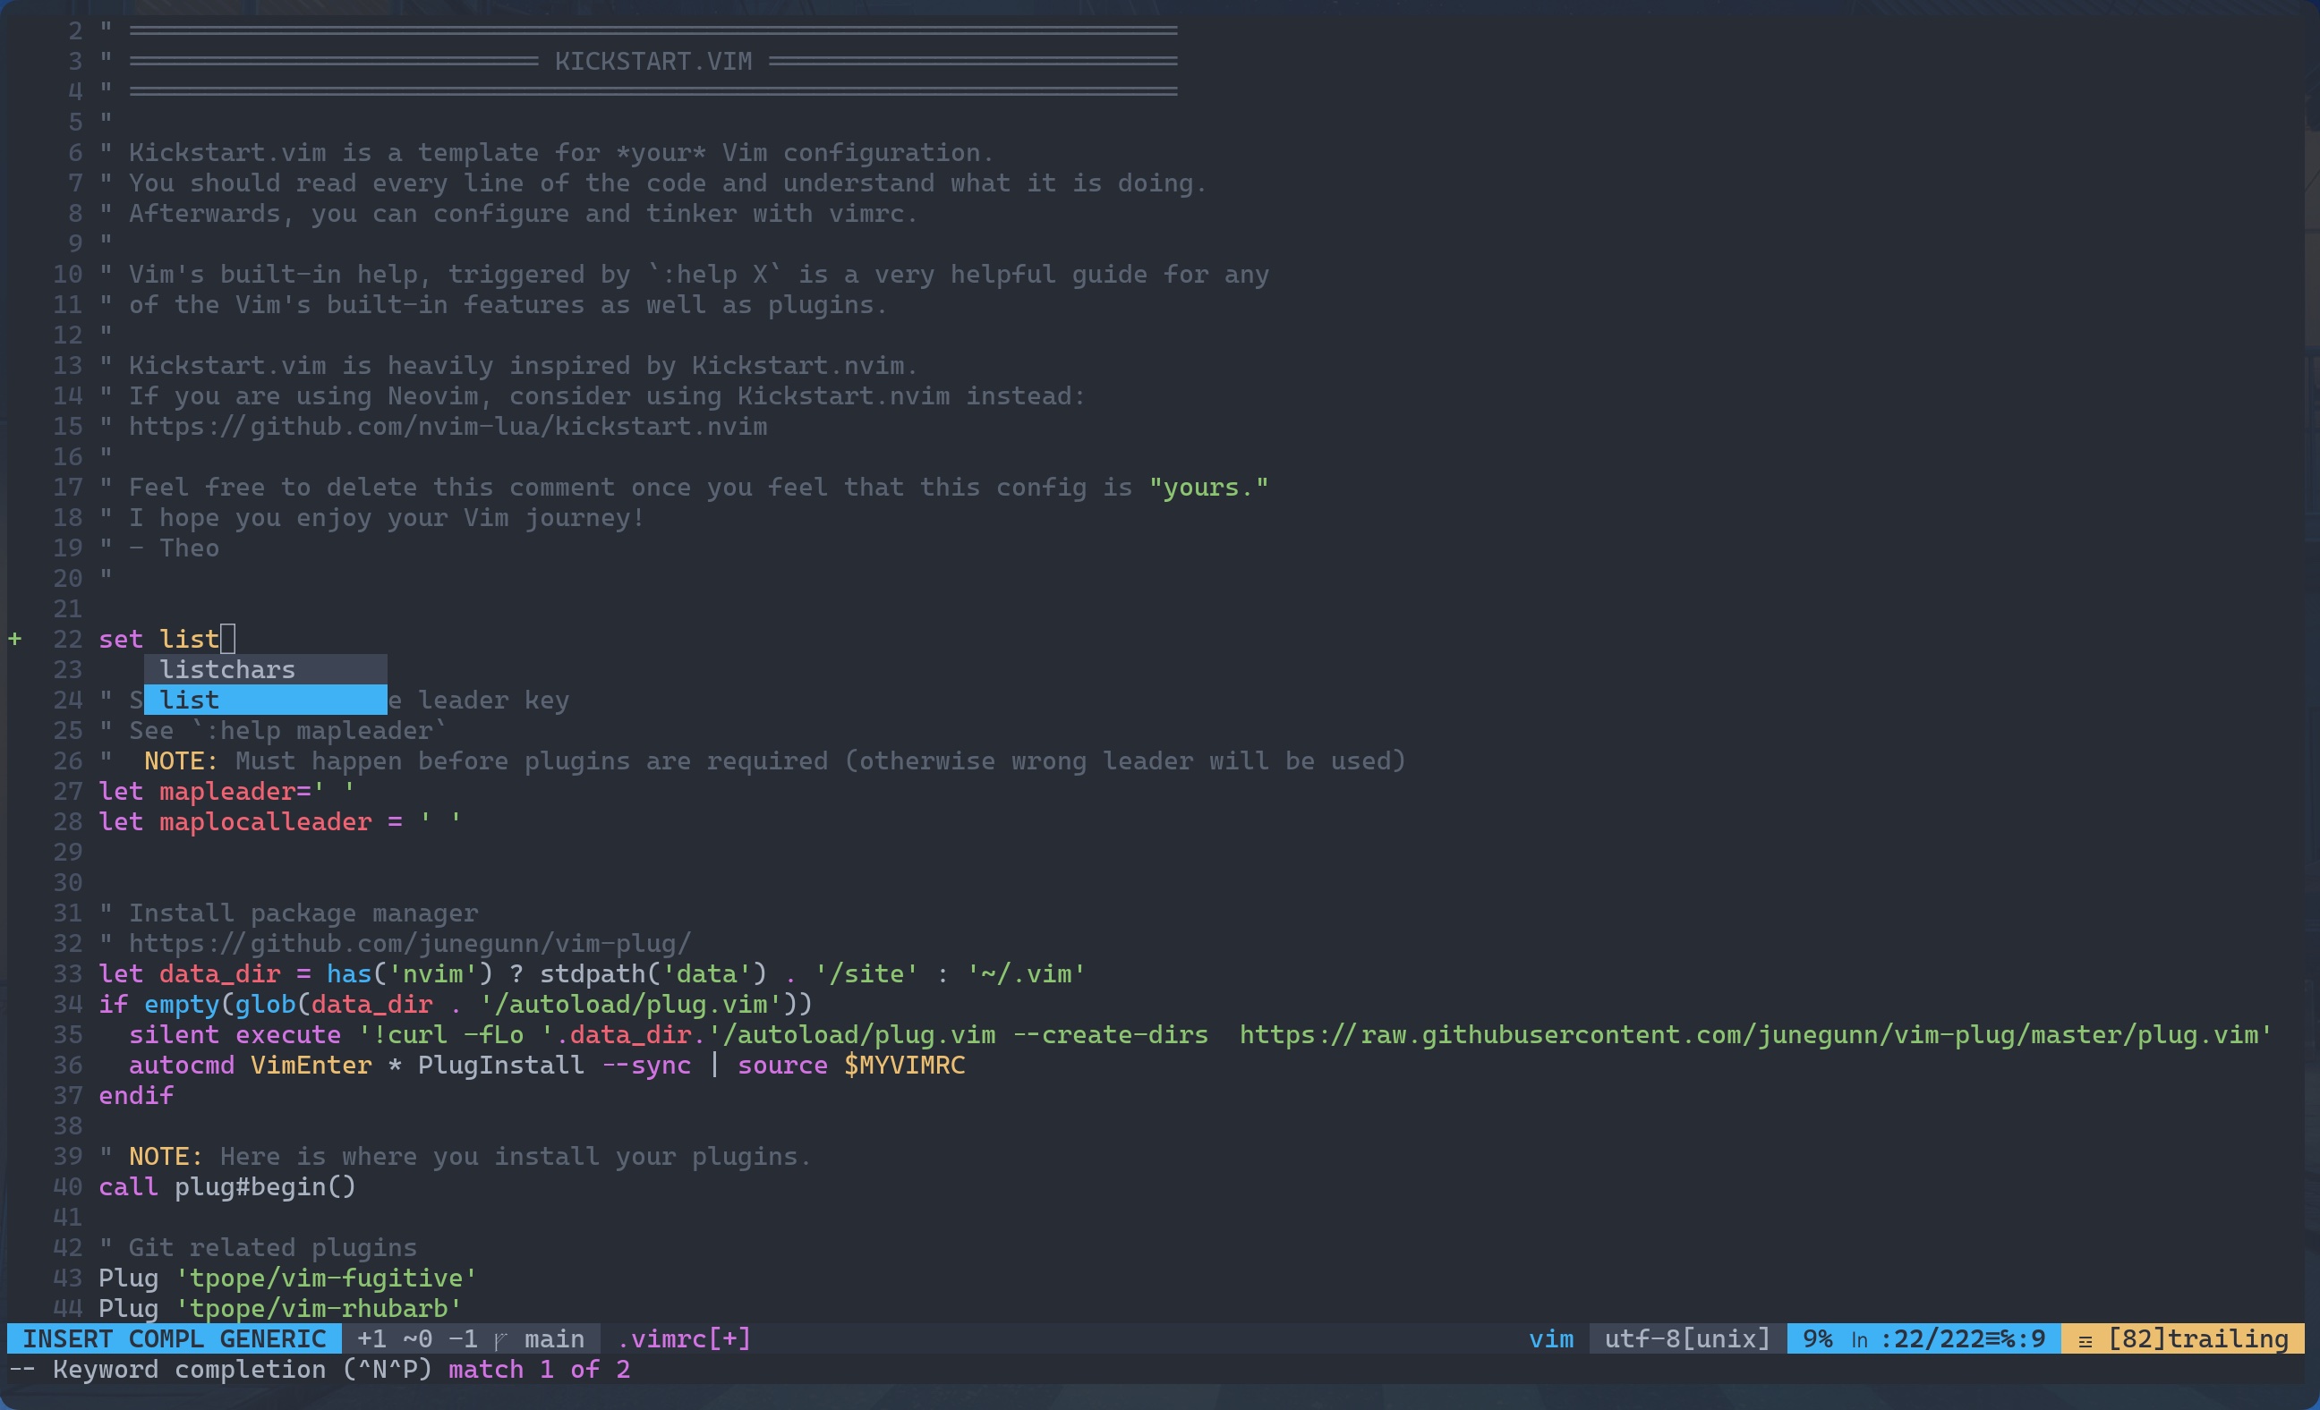
Task: Click the kickstart.nvim GitHub URL
Action: tap(448, 427)
